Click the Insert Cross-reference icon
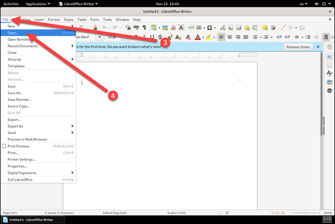335x224 pixels. [x=255, y=27]
